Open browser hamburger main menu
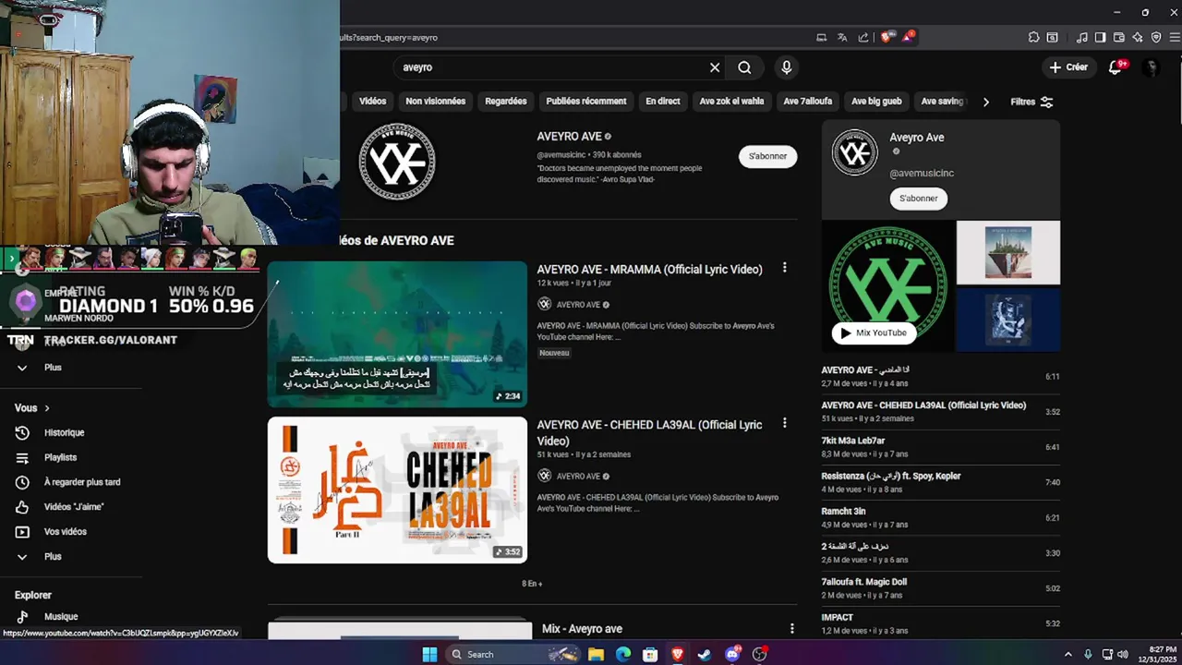This screenshot has width=1182, height=665. coord(1174,38)
